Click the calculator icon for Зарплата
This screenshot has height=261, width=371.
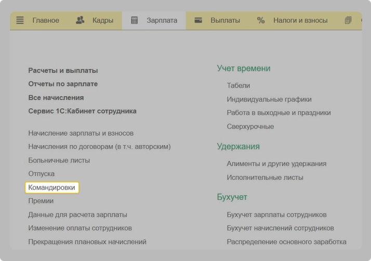pyautogui.click(x=134, y=20)
